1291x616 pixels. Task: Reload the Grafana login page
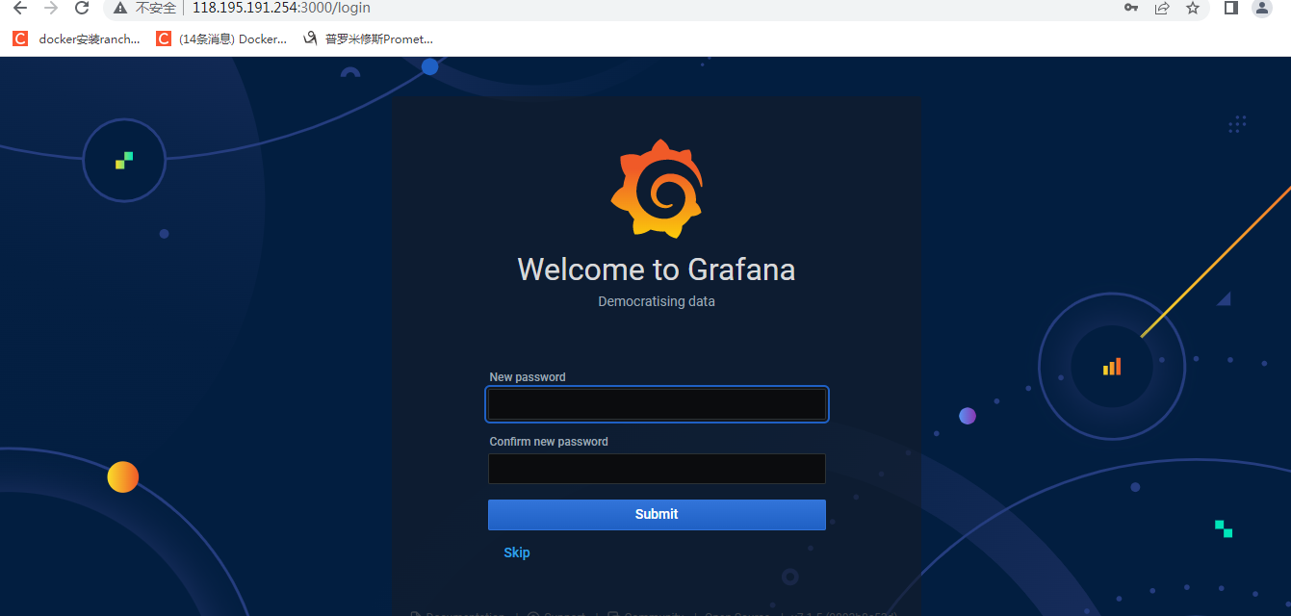point(82,8)
